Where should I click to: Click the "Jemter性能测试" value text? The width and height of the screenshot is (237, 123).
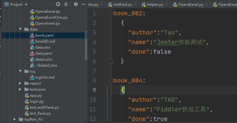pos(180,42)
